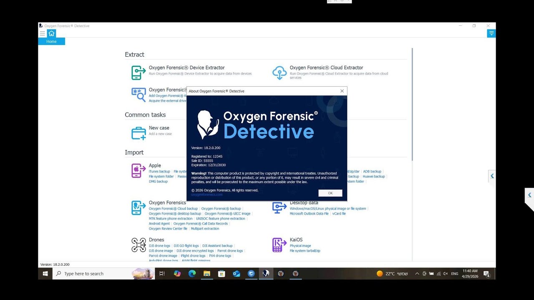
Task: Open Microsoft Store from the taskbar
Action: (222, 273)
